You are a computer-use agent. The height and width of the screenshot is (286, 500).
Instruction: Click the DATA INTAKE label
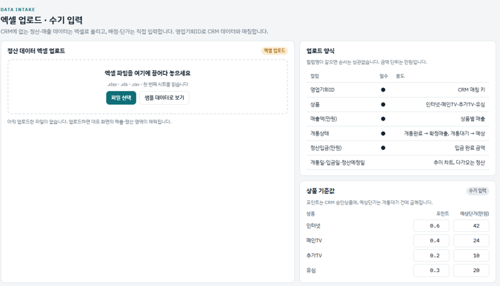[x=18, y=10]
